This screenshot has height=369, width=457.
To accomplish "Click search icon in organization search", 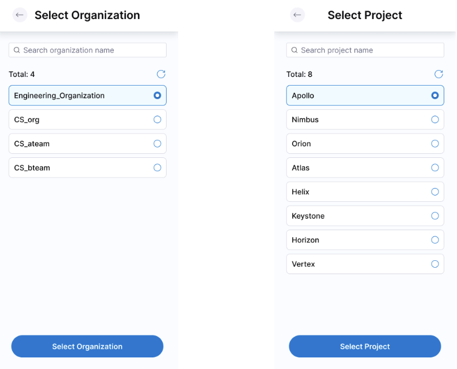I will click(17, 50).
